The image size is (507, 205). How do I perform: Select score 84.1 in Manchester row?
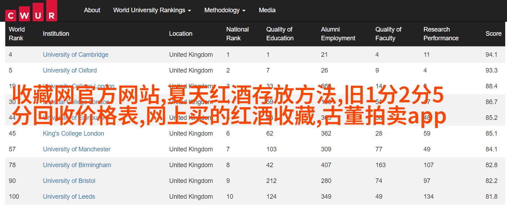(492, 149)
